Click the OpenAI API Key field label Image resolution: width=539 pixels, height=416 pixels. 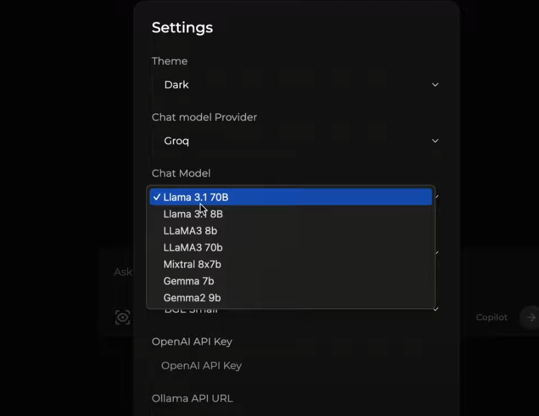(192, 342)
